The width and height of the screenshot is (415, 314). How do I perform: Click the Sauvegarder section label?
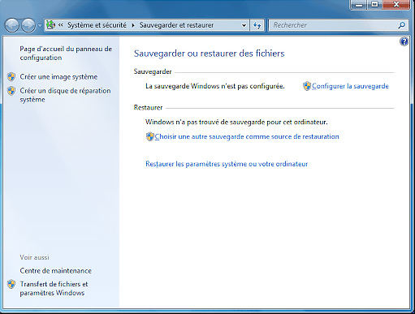tap(153, 71)
